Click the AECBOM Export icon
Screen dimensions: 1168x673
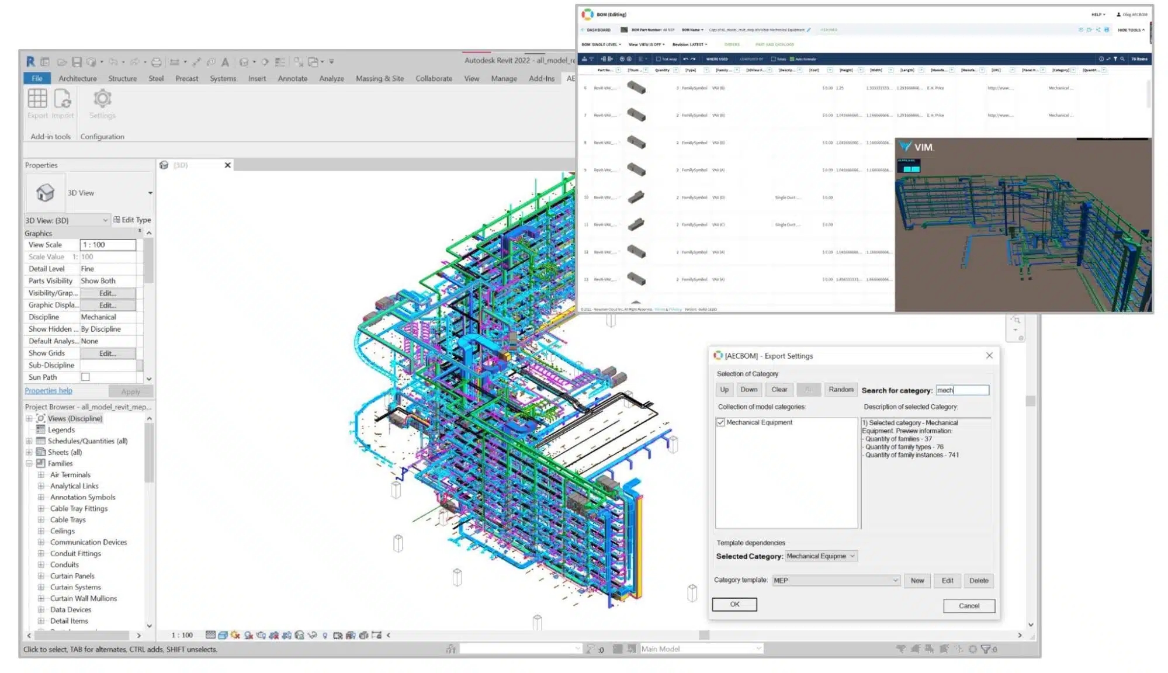point(37,99)
